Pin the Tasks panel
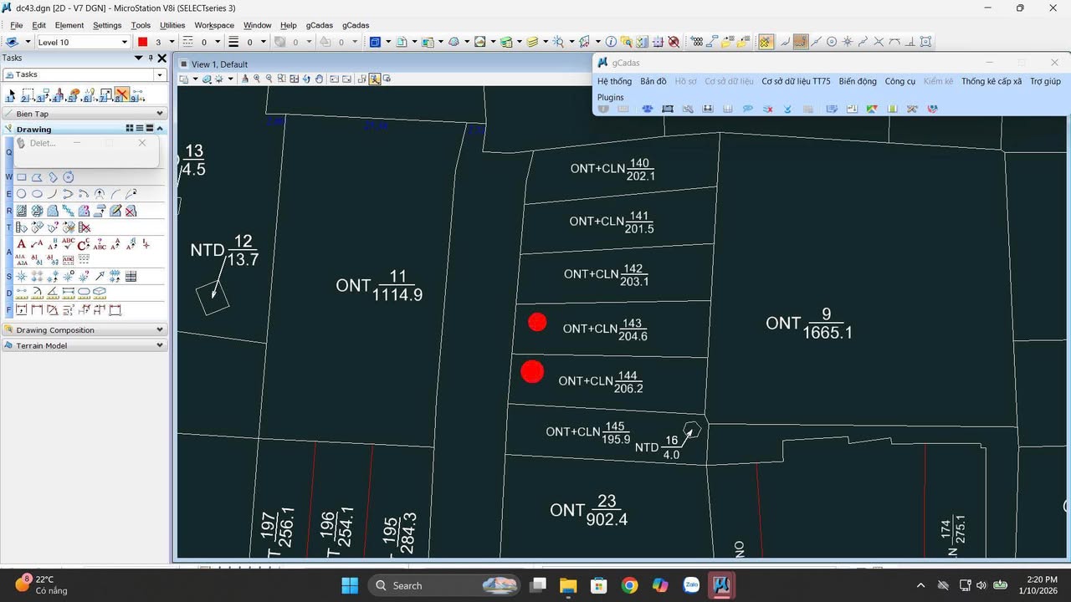Image resolution: width=1071 pixels, height=602 pixels. pos(151,59)
